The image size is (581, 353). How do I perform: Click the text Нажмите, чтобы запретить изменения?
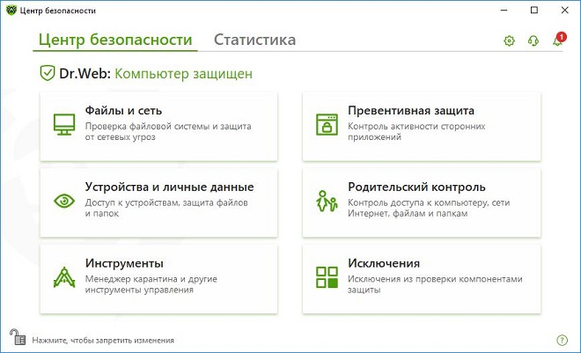pos(103,340)
